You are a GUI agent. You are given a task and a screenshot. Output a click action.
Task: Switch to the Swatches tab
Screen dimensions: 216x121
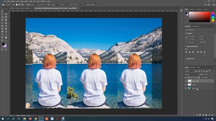192,9
